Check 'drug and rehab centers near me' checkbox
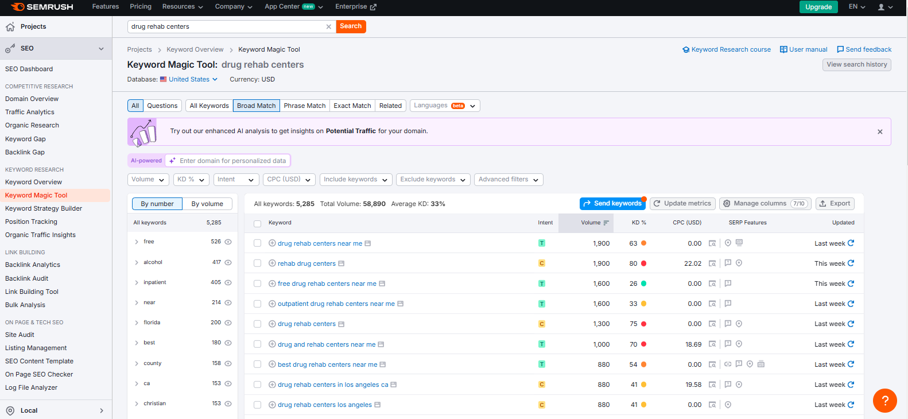 coord(257,344)
